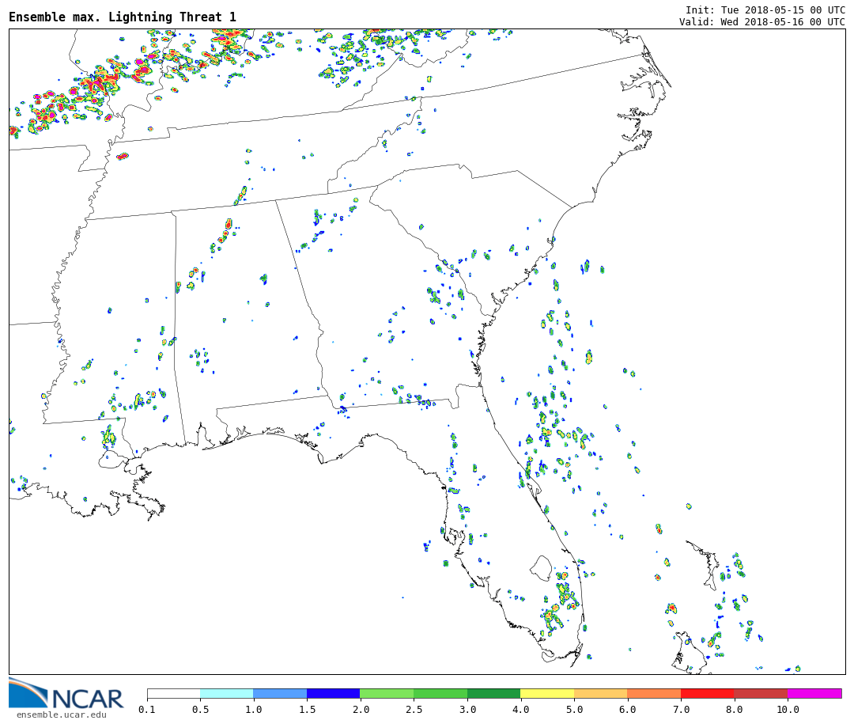Click the Valid time text line

[x=762, y=22]
